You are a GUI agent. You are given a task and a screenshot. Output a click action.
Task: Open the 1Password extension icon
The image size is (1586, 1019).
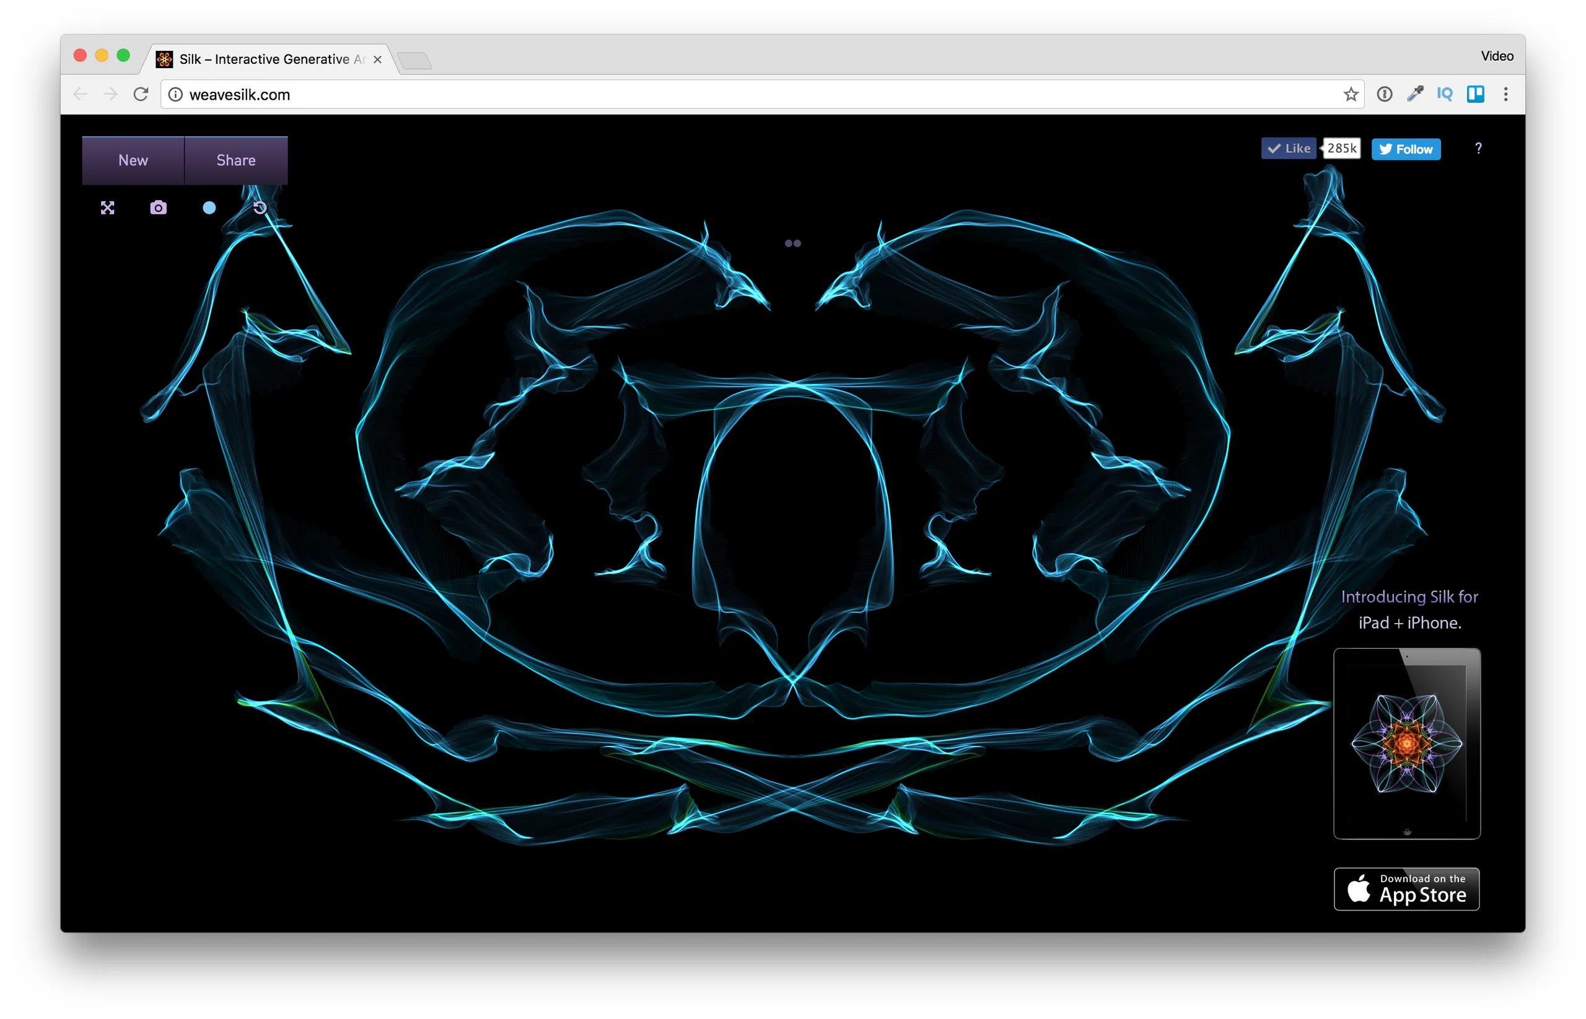(x=1384, y=95)
